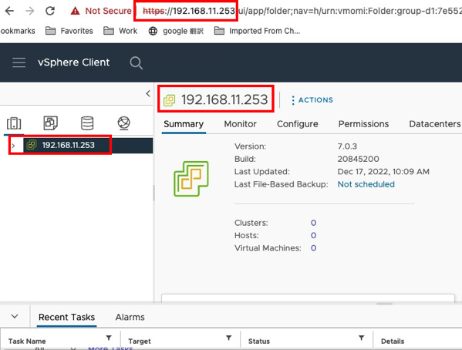Viewport: 462px width, 350px height.
Task: Switch to Storage inventory view icon
Action: (87, 123)
